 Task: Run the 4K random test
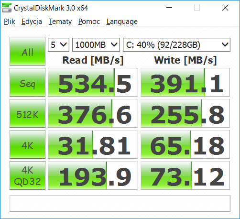(x=27, y=144)
